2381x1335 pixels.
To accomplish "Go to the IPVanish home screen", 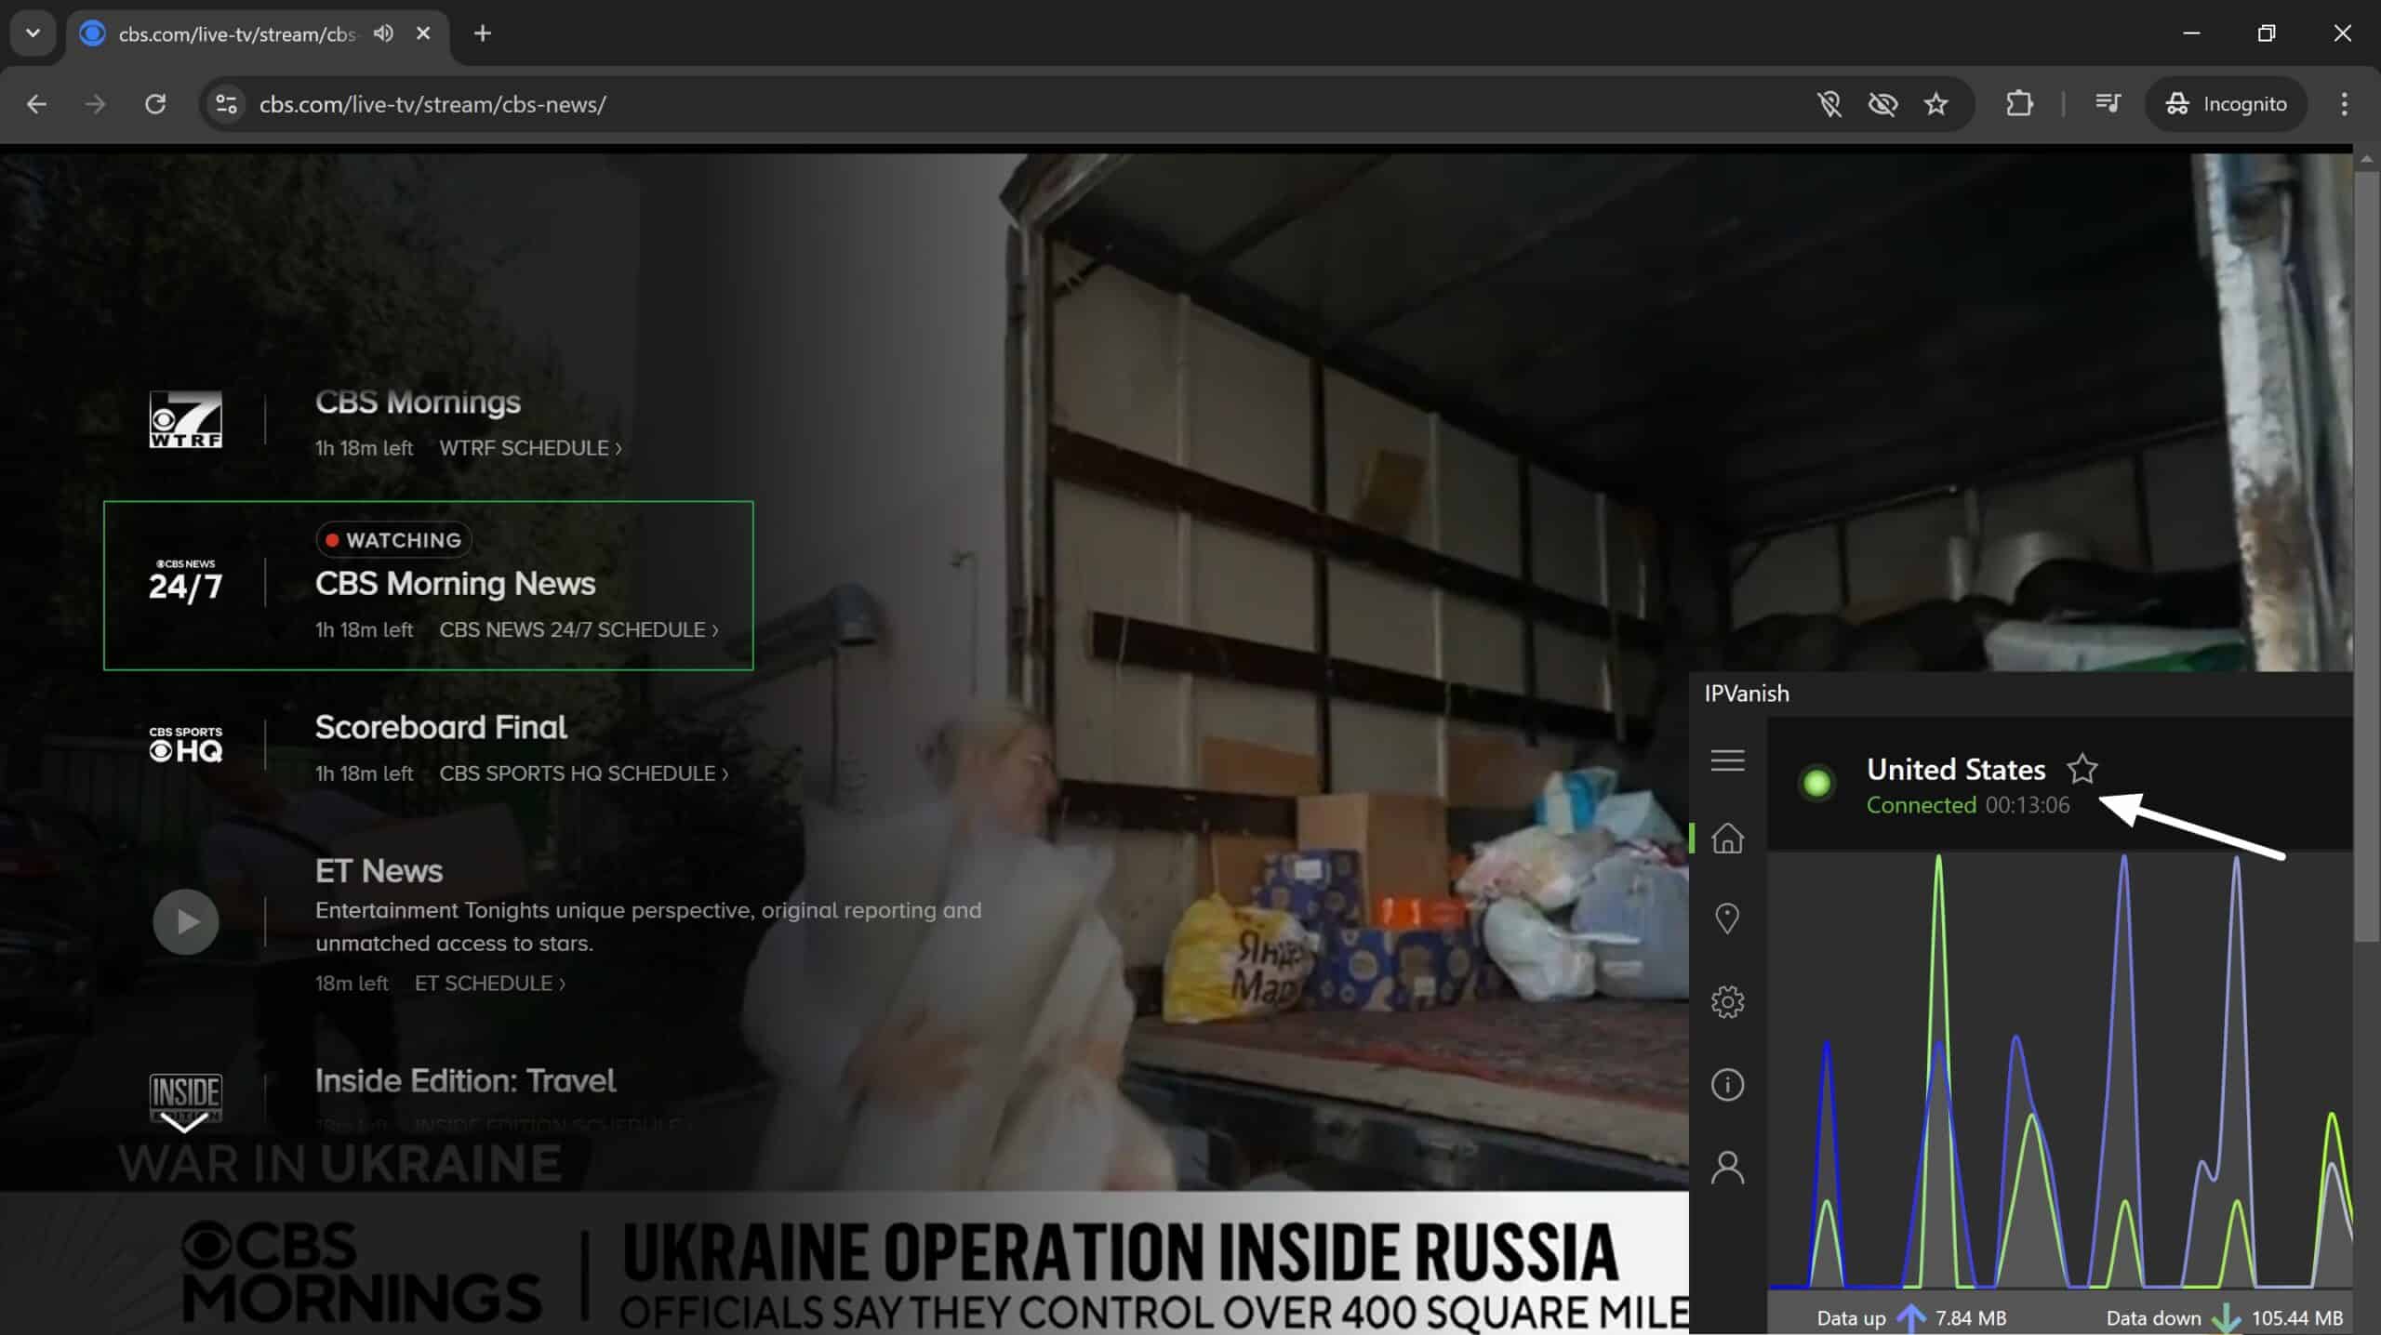I will pyautogui.click(x=1727, y=839).
